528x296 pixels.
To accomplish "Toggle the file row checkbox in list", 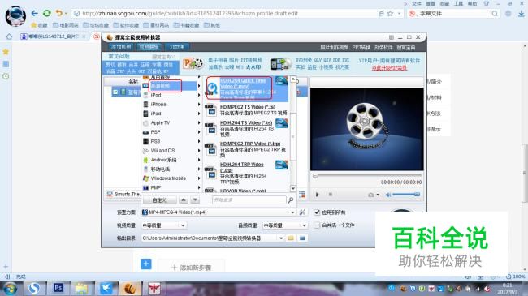I will (x=115, y=92).
